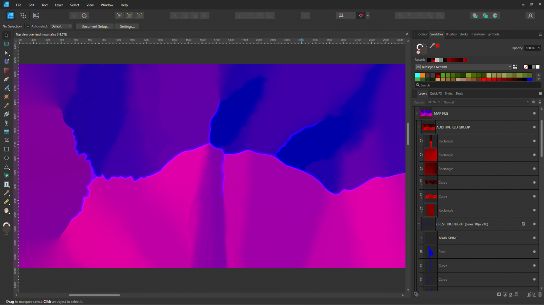This screenshot has width=544, height=305.
Task: Select the Frame Text tool
Action: [x=6, y=184]
